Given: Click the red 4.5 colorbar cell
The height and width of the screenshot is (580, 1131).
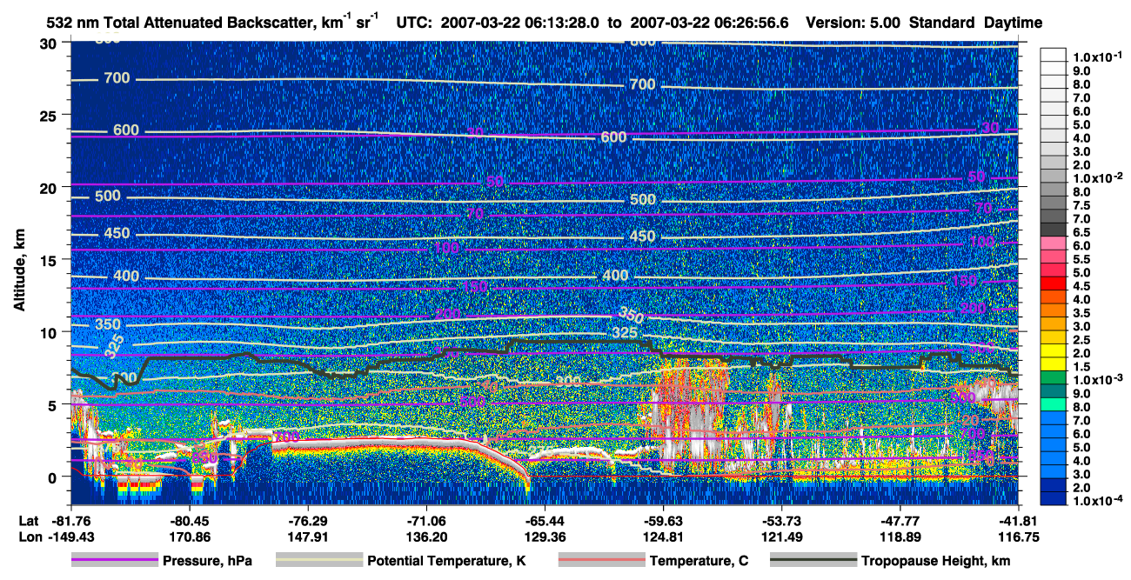Looking at the screenshot, I should [x=1054, y=284].
